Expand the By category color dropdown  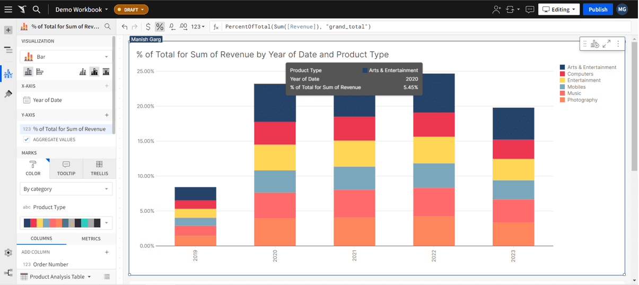coord(66,189)
